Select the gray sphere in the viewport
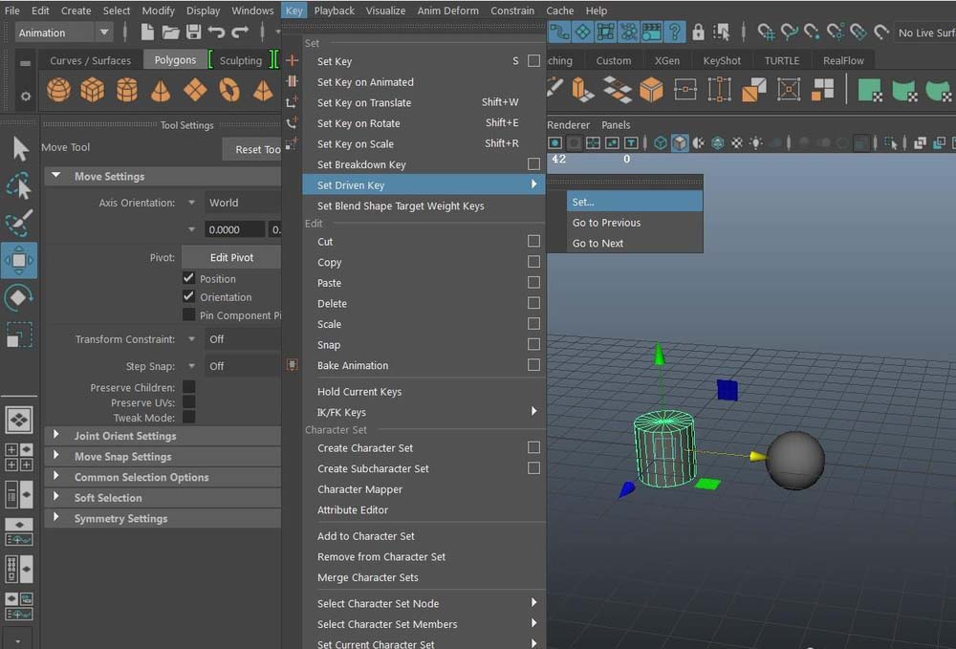 point(794,460)
